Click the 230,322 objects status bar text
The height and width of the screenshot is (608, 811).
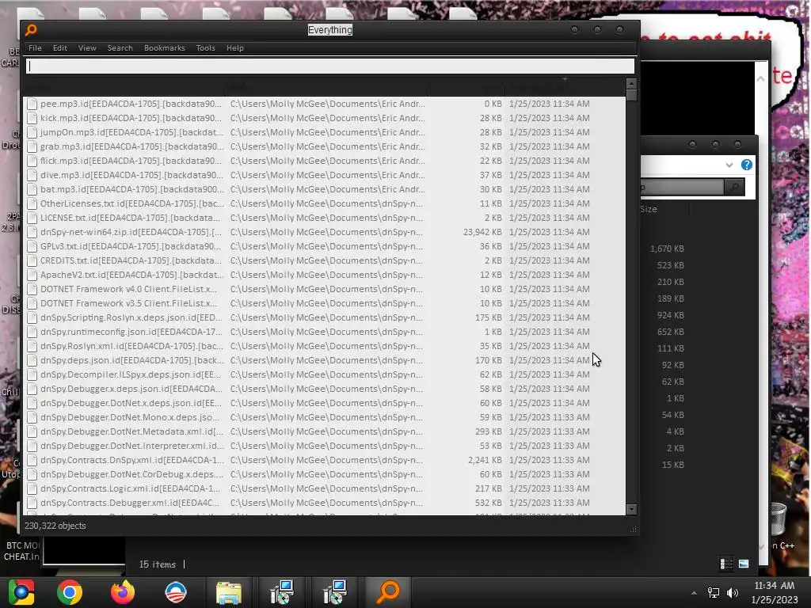(55, 526)
